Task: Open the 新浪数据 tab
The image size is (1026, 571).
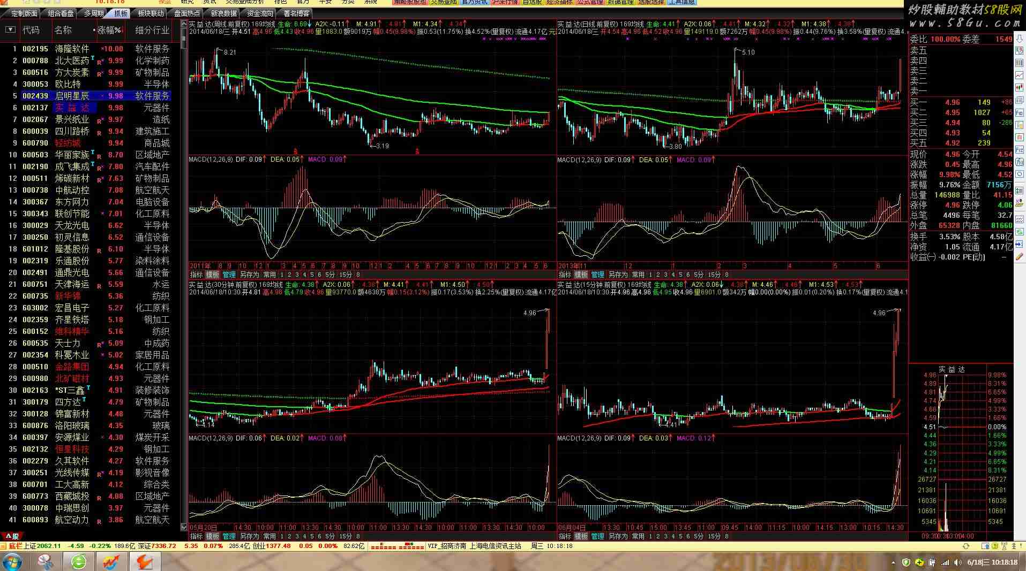Action: pyautogui.click(x=223, y=13)
